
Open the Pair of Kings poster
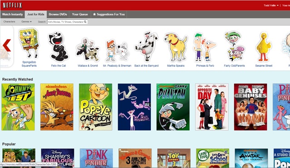pyautogui.click(x=19, y=158)
